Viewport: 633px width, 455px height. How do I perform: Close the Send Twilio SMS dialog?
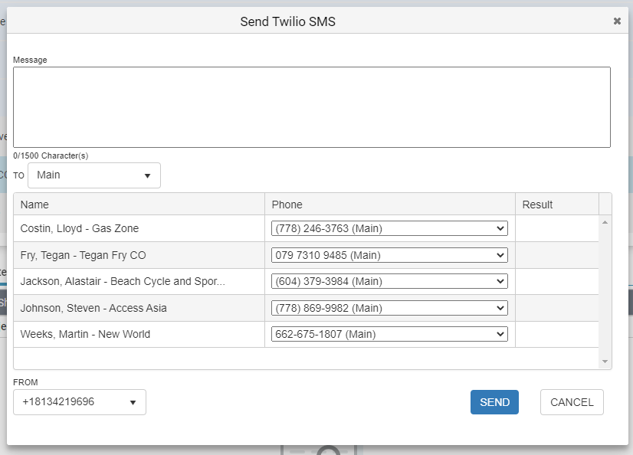[x=617, y=21]
